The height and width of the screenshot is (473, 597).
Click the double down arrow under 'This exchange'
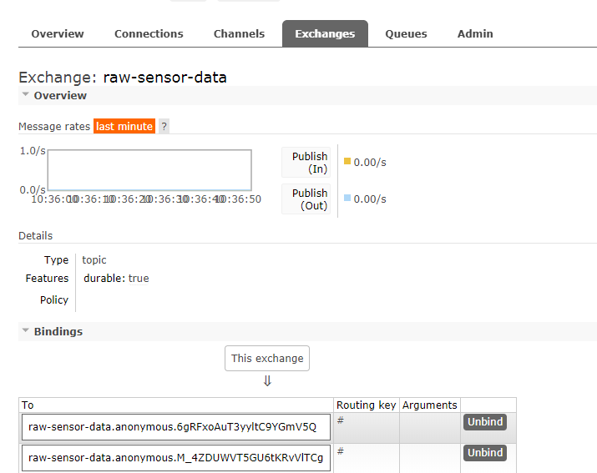tap(267, 381)
